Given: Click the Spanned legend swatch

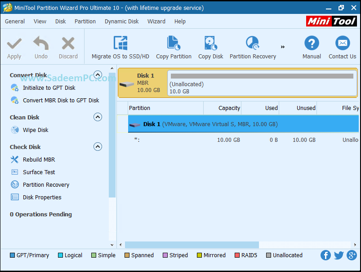Looking at the screenshot, I should (x=127, y=255).
